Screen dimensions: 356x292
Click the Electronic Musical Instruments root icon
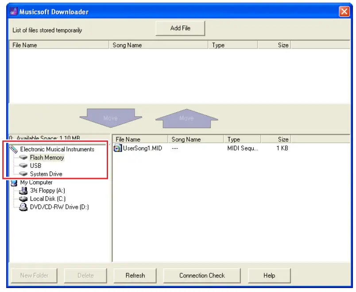point(14,149)
